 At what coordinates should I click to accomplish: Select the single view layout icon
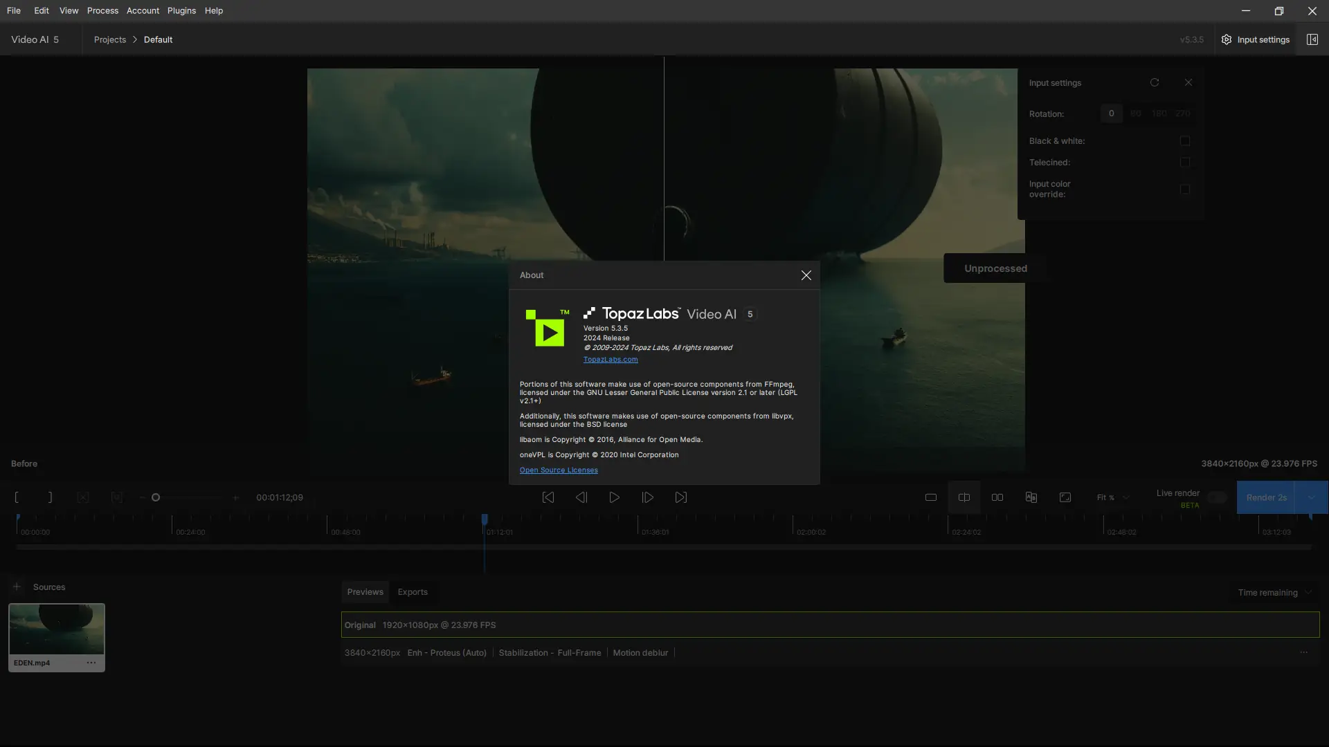[931, 497]
